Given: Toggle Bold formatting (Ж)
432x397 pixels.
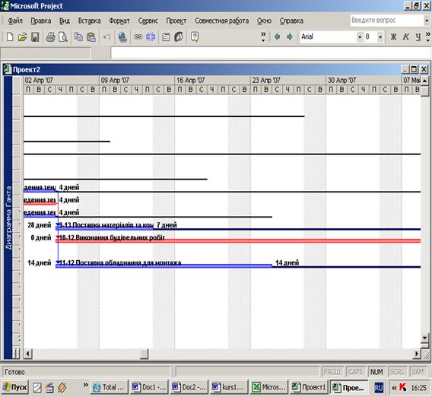Looking at the screenshot, I should 393,37.
